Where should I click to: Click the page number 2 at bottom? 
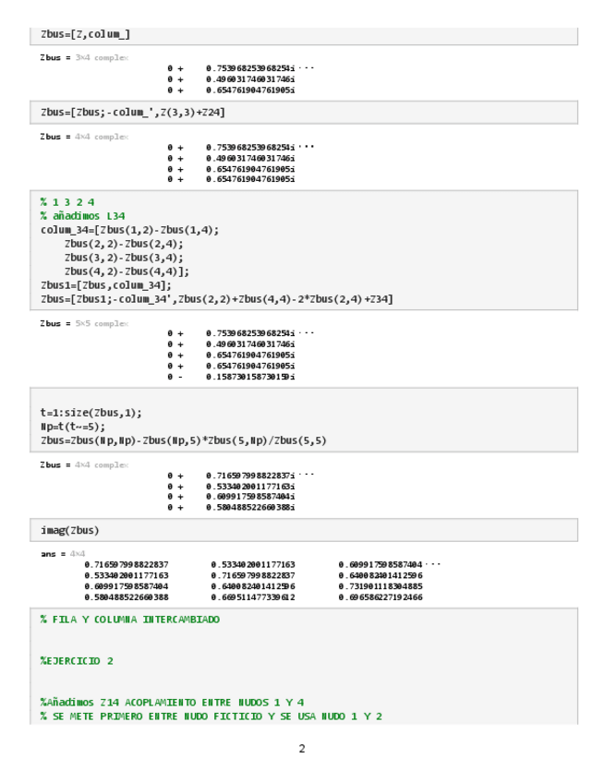[302, 748]
